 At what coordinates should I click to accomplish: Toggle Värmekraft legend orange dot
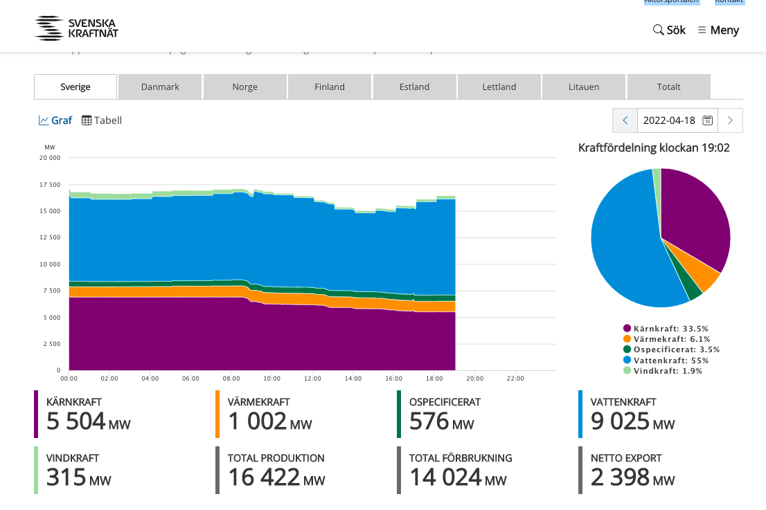tap(627, 338)
